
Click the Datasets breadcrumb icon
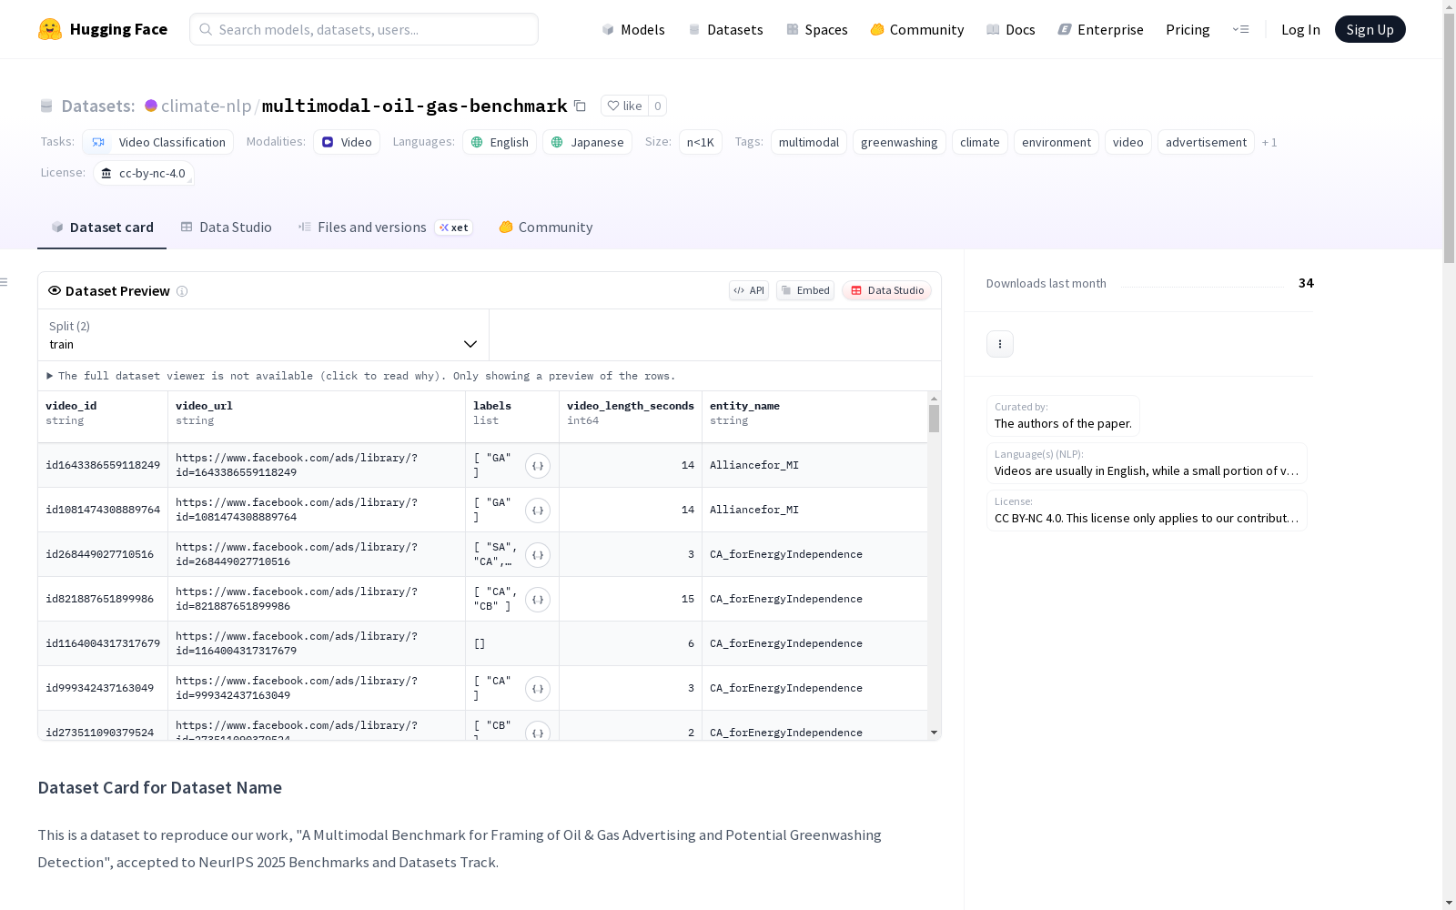[46, 106]
